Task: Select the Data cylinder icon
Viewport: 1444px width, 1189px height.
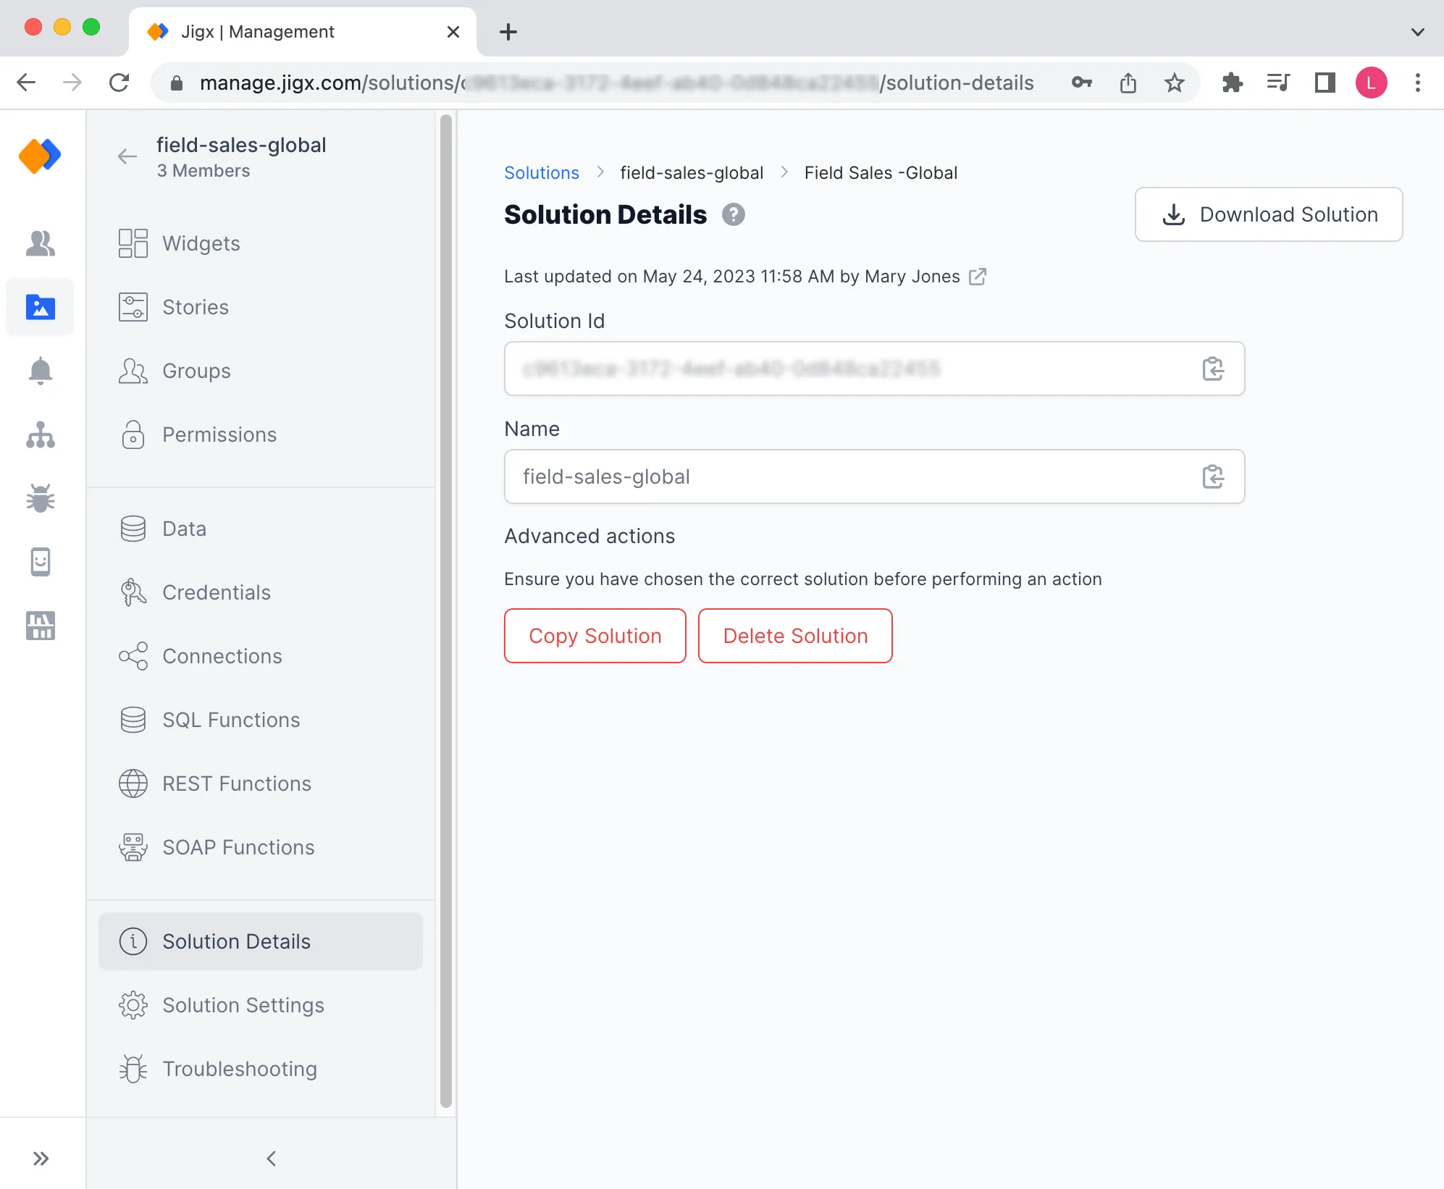Action: (x=133, y=528)
